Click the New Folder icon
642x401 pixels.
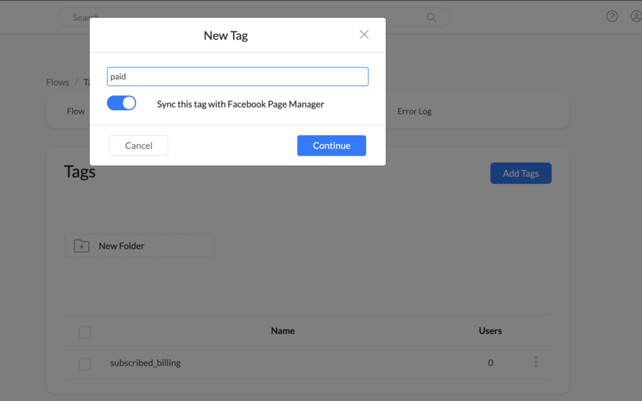point(82,246)
